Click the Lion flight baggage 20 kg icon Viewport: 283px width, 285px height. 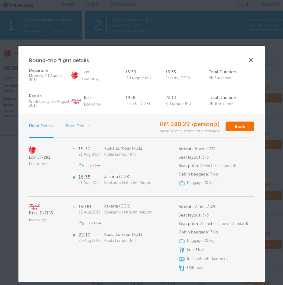(181, 183)
